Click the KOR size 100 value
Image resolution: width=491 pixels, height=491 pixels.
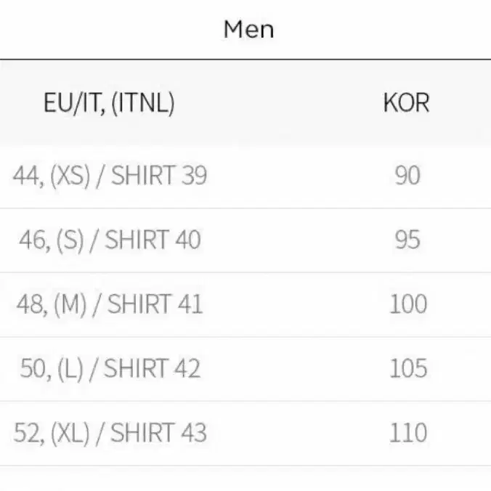click(408, 304)
